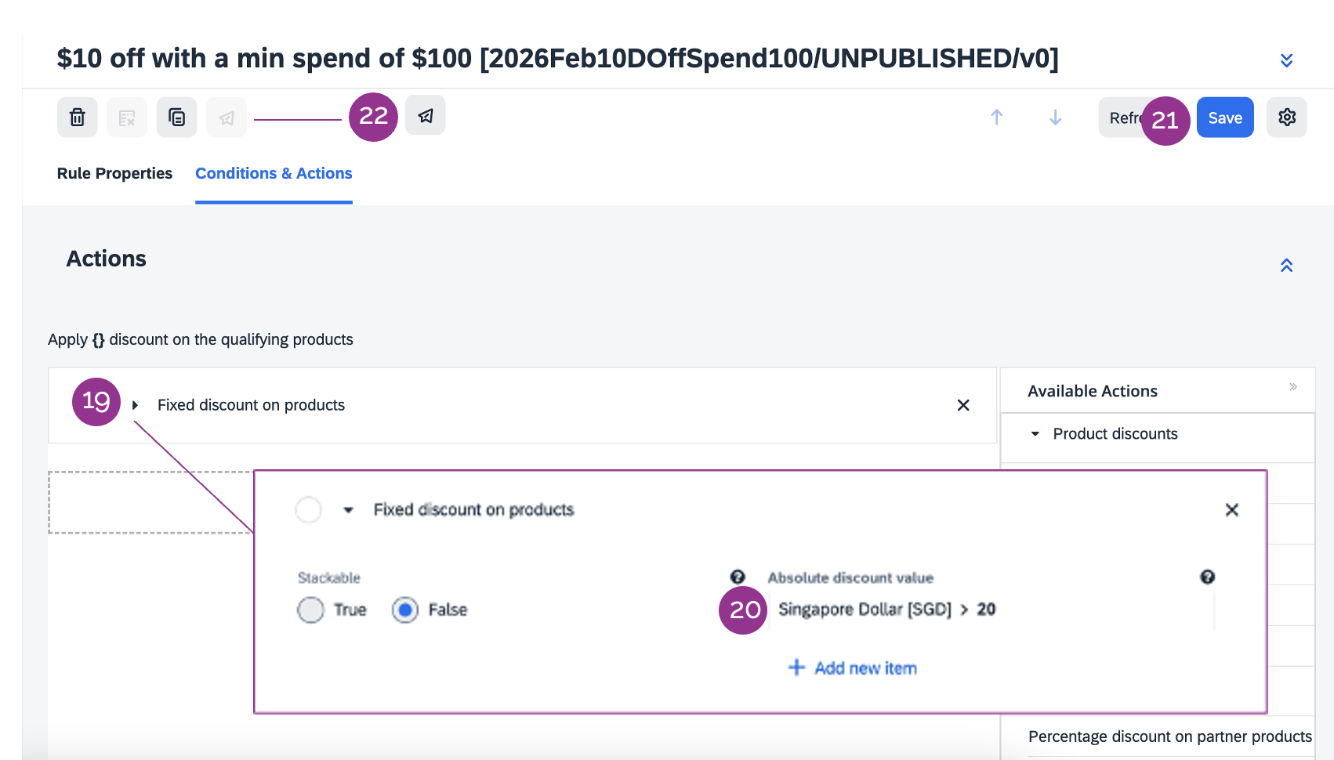Switch to the Rule Properties tab
The height and width of the screenshot is (760, 1334).
(114, 173)
